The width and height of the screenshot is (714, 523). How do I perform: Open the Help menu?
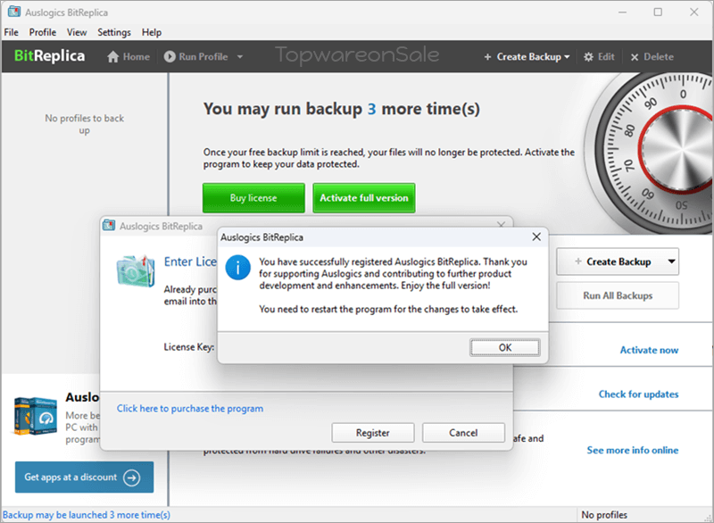point(152,32)
